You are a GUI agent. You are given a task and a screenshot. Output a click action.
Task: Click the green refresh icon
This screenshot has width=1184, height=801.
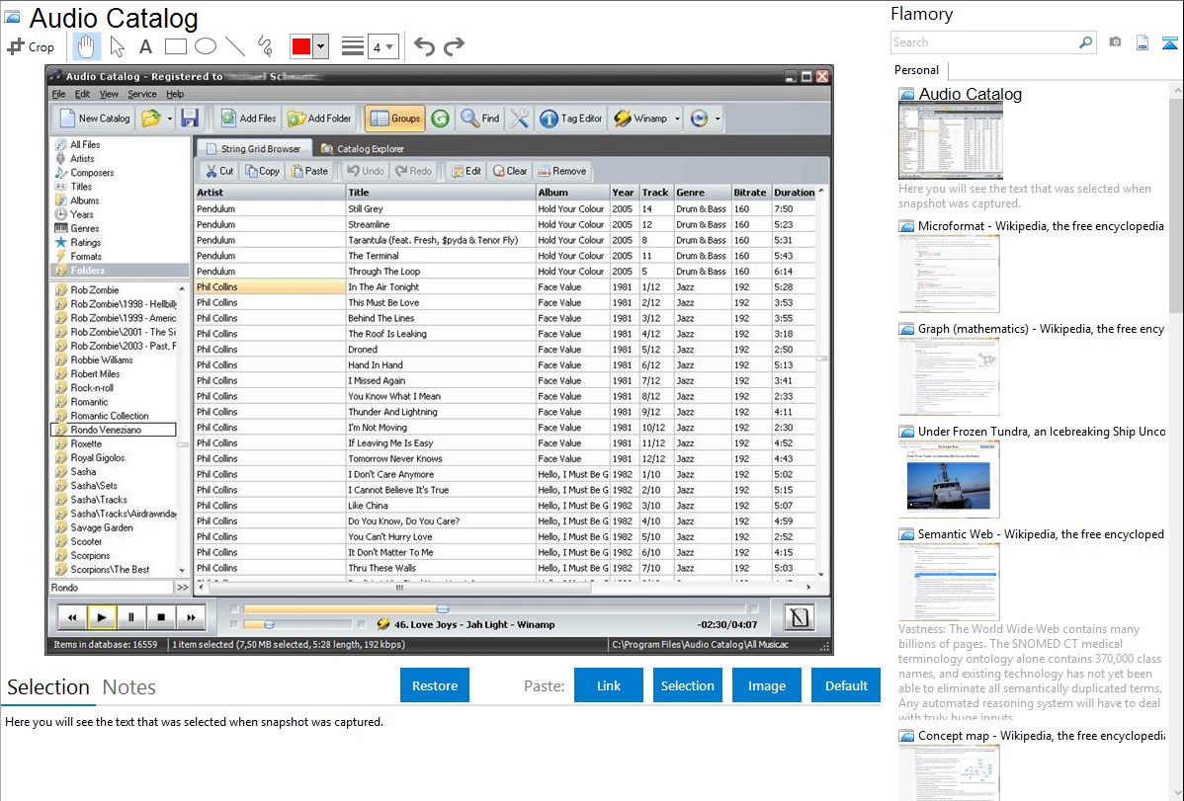pyautogui.click(x=440, y=119)
